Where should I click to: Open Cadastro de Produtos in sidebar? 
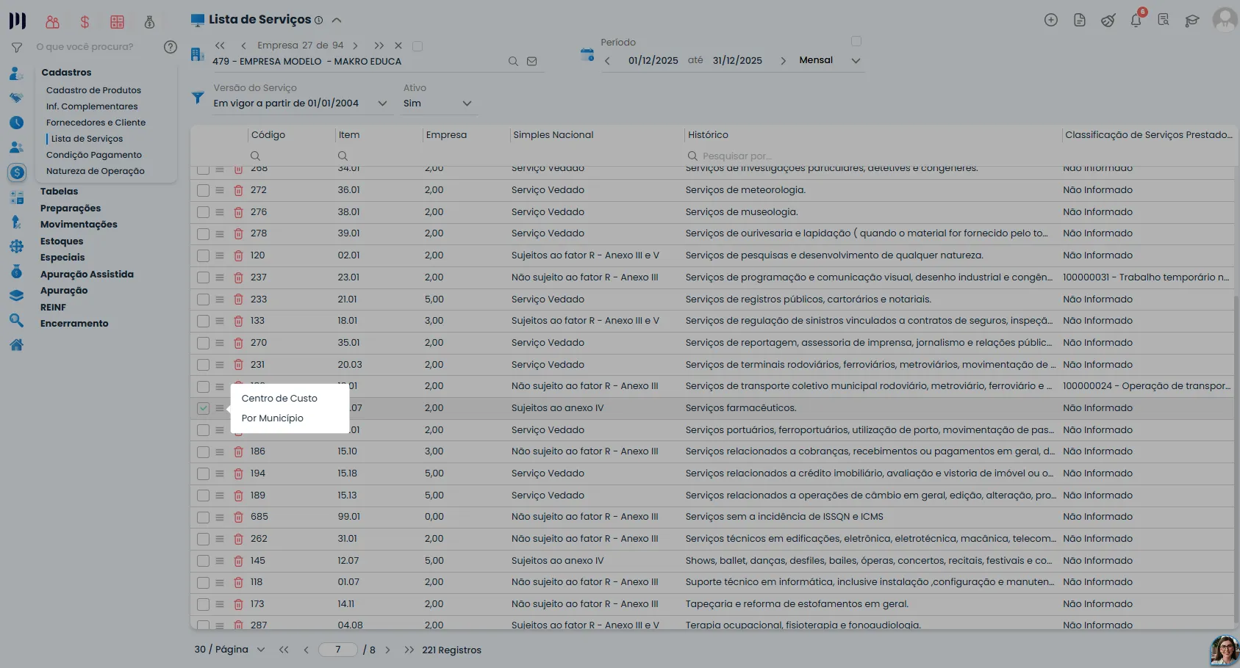click(93, 90)
